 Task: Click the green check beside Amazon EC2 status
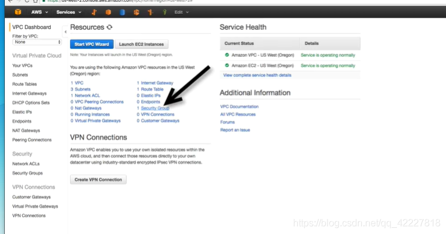(227, 65)
